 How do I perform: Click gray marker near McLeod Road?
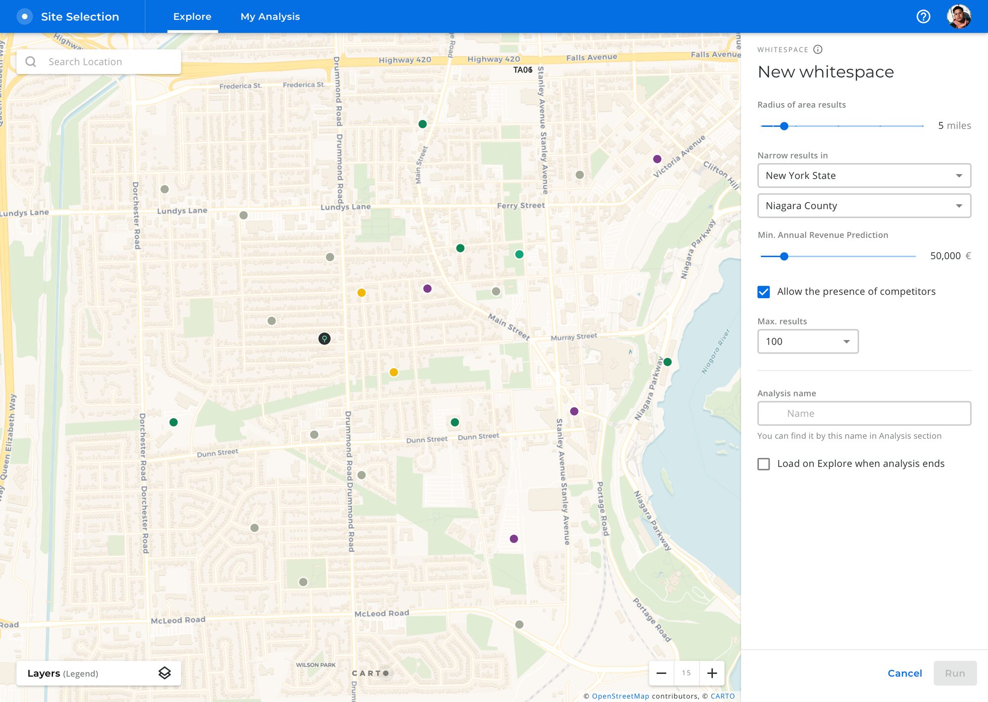click(519, 624)
